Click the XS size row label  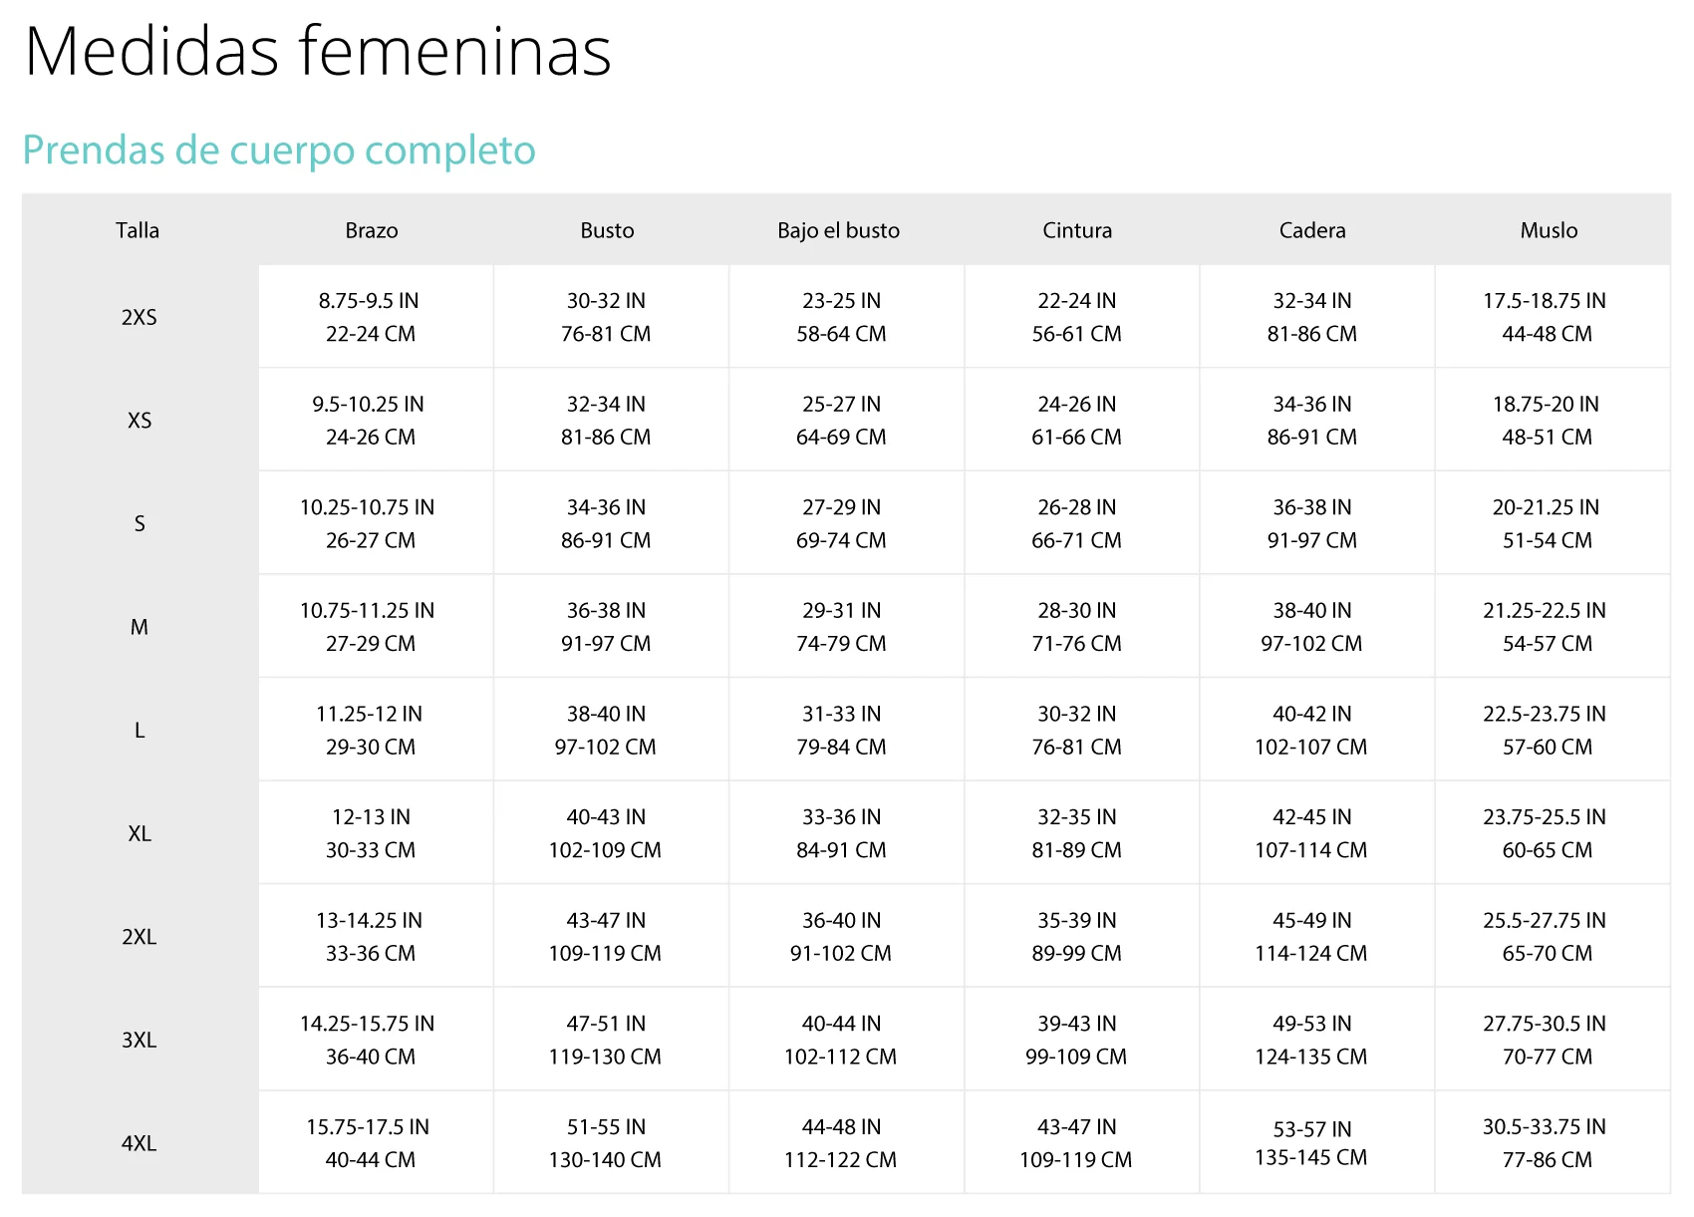click(x=140, y=421)
